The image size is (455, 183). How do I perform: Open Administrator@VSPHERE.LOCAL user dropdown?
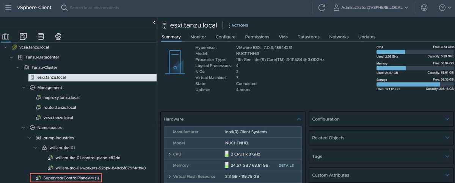(371, 8)
